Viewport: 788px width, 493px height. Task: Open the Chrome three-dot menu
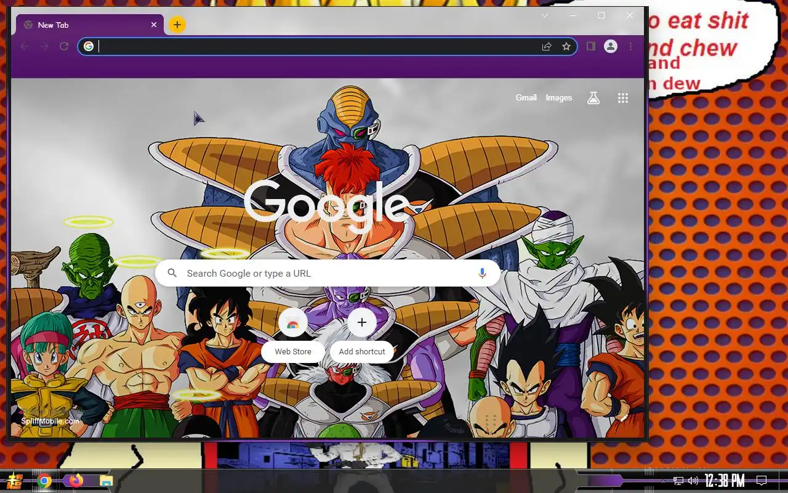click(630, 46)
